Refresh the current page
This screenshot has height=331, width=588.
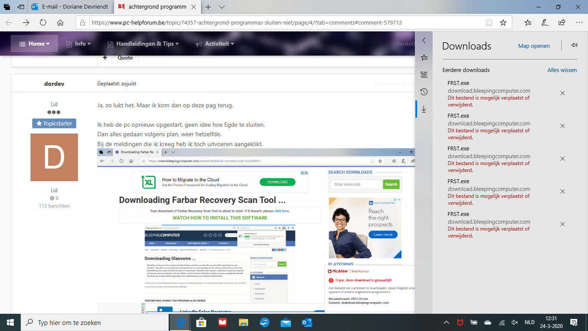43,22
